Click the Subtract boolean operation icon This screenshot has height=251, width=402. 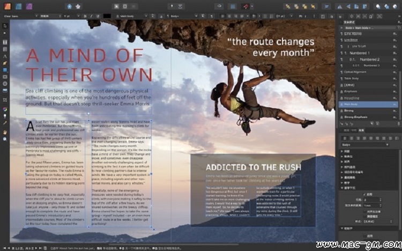pos(386,6)
